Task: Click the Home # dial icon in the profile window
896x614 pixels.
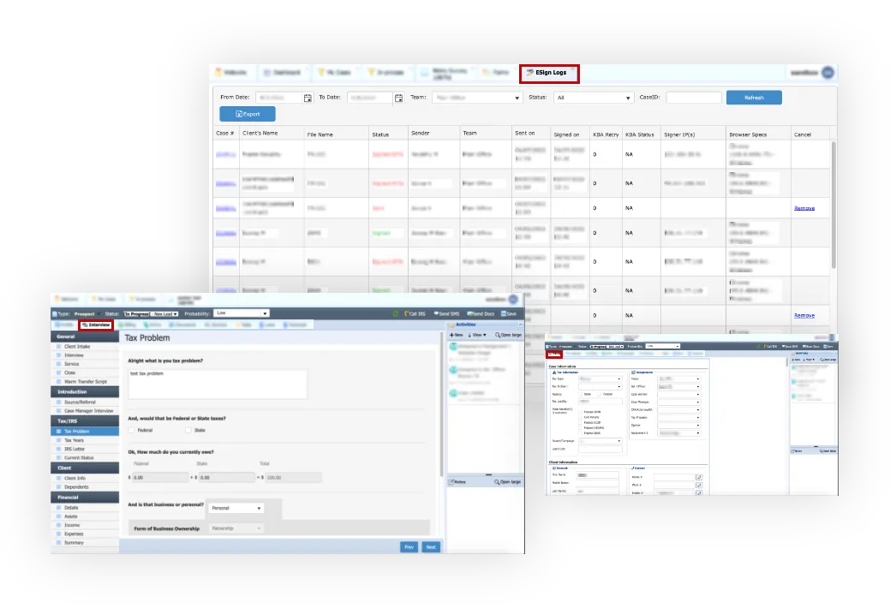Action: [699, 477]
